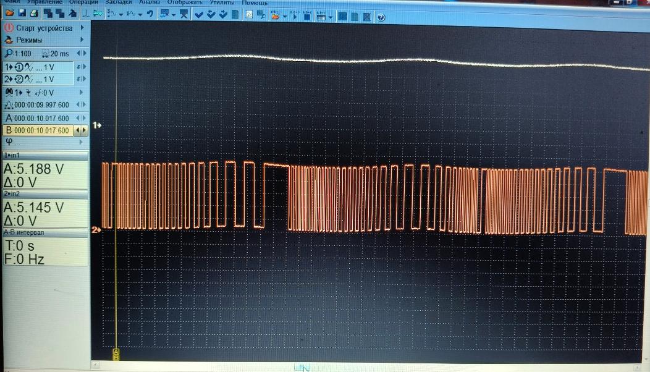Viewport: 650px width, 372px height.
Task: Click the Старт устройства button
Action: [x=44, y=28]
